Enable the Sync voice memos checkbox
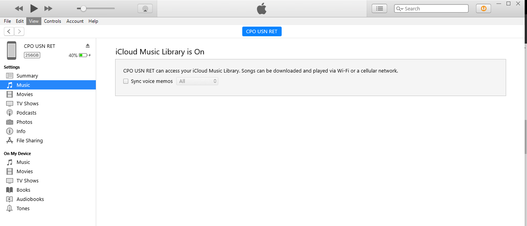Image resolution: width=527 pixels, height=226 pixels. tap(126, 81)
